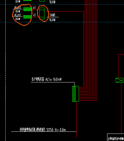The width and height of the screenshot is (124, 141).
Task: Select the upper ALzh1 label in circled group
Action: 18,7
